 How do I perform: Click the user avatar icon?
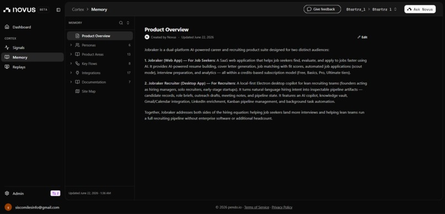pyautogui.click(x=8, y=207)
